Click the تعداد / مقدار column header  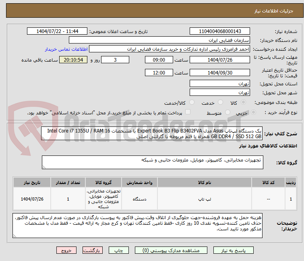pyautogui.click(x=68, y=182)
